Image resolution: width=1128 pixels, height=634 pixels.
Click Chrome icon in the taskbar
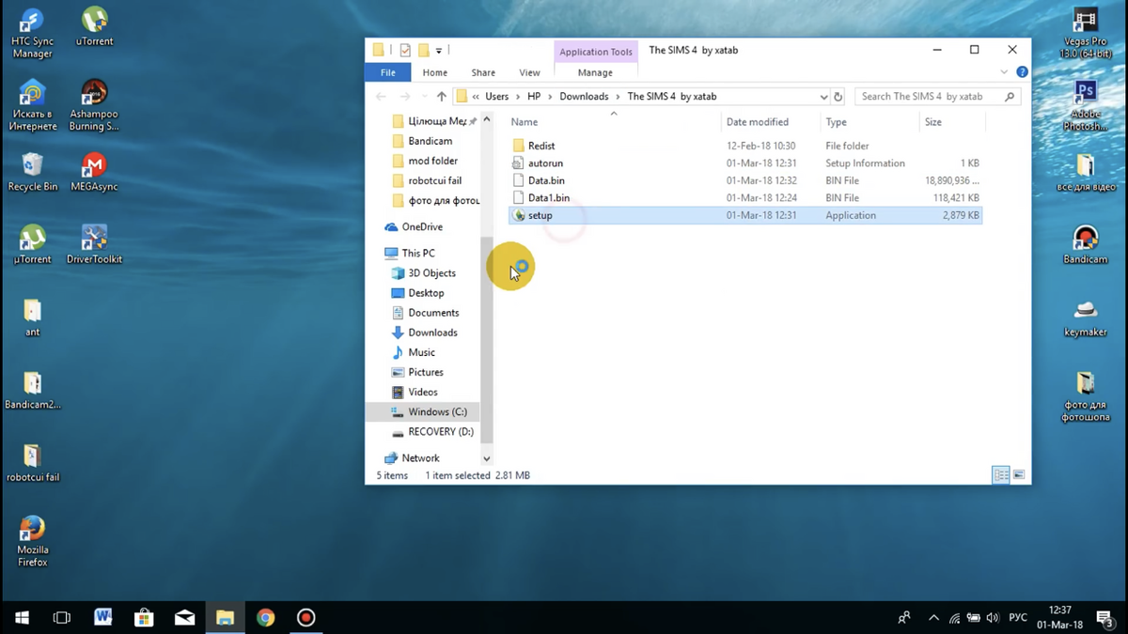tap(265, 617)
